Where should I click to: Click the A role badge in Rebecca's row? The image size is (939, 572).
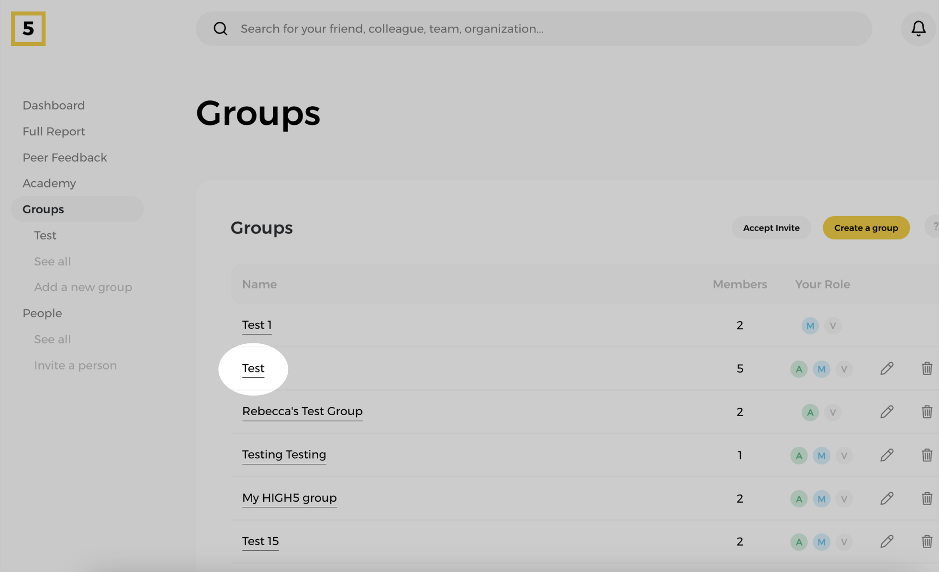[x=810, y=412]
